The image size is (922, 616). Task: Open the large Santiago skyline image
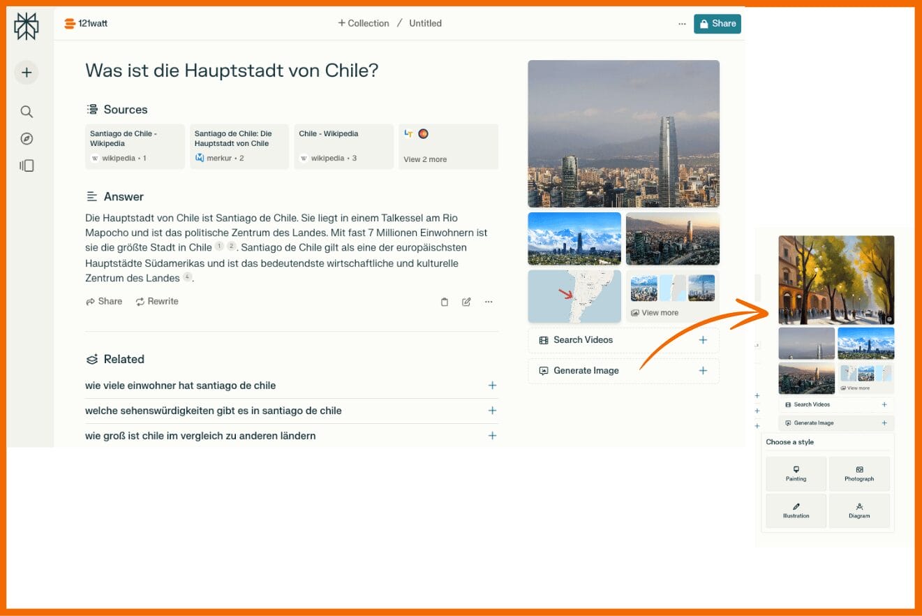click(623, 133)
